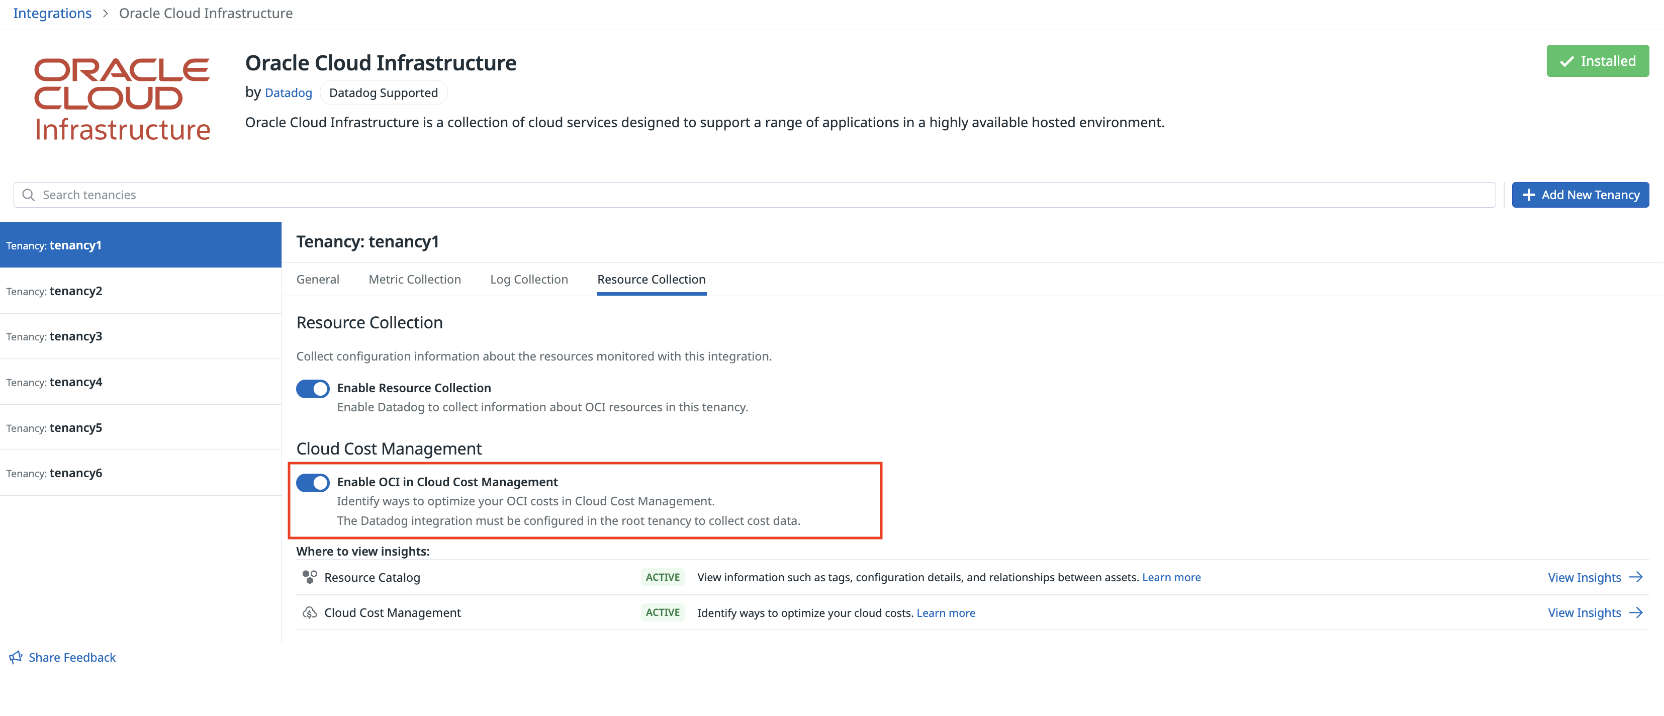Click arrow icon in Resource Catalog row
This screenshot has height=716, width=1664.
tap(1635, 577)
